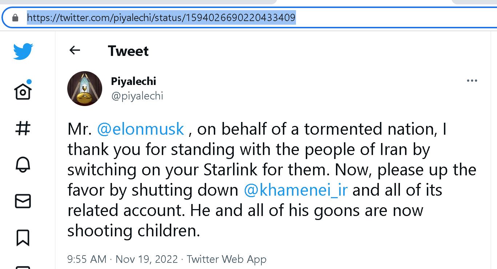
Task: Open the @elonmusk mention
Action: (141, 130)
